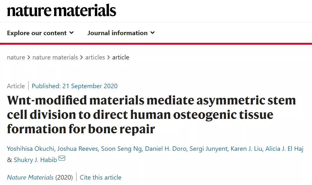Click the italic Nature Materials journal link
Screen dimensions: 312x185
30,177
